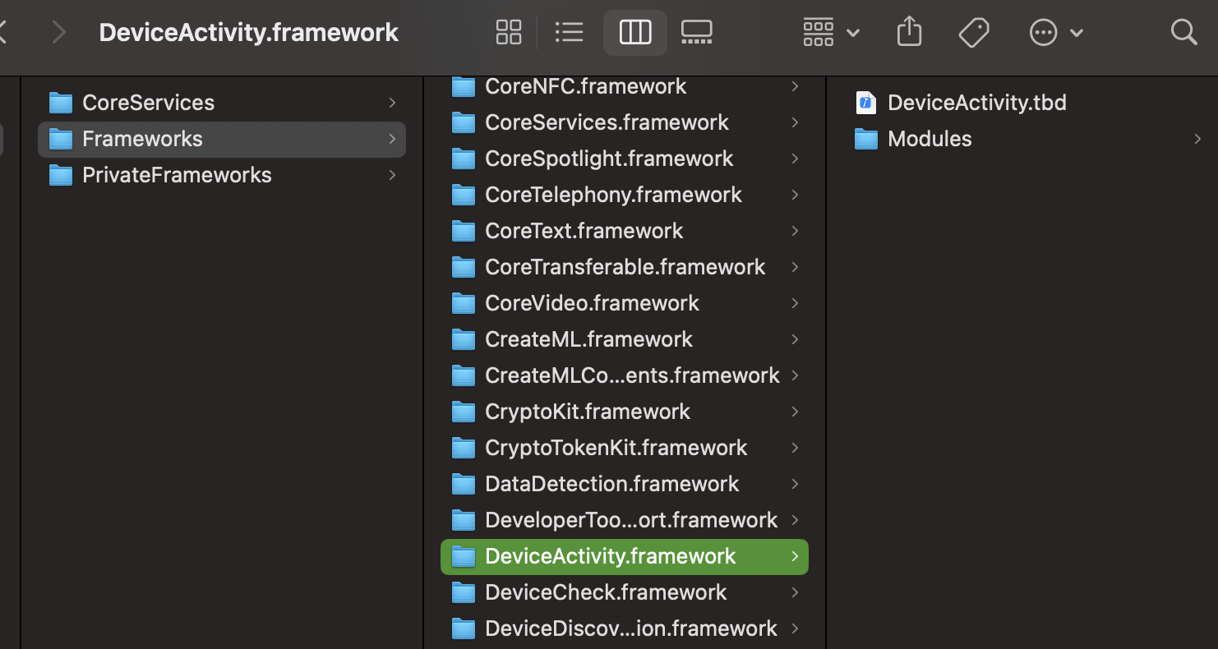Screen dimensions: 1218x649
Task: Click the DeviceCheck.framework folder icon
Action: pos(464,592)
